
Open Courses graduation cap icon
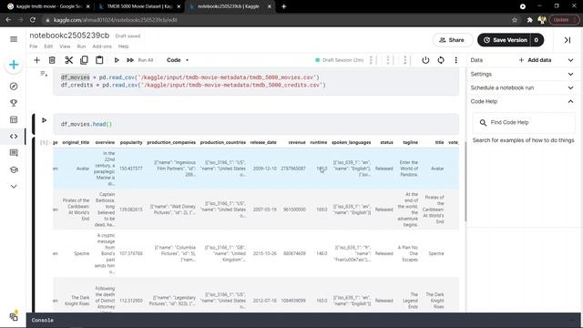tap(14, 169)
